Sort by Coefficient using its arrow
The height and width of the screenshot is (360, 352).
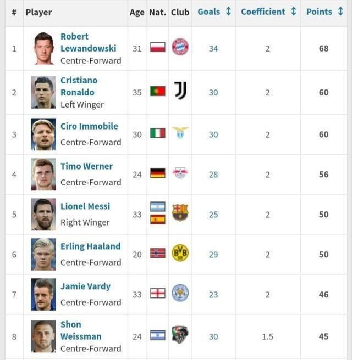click(294, 11)
